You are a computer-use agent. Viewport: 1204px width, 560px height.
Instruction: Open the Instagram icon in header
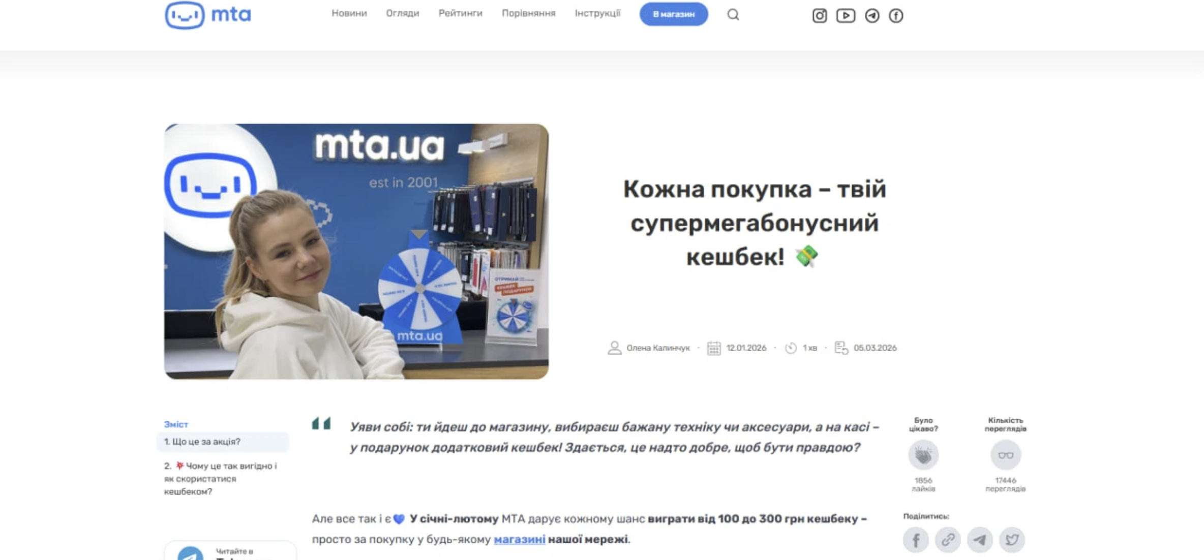click(819, 16)
